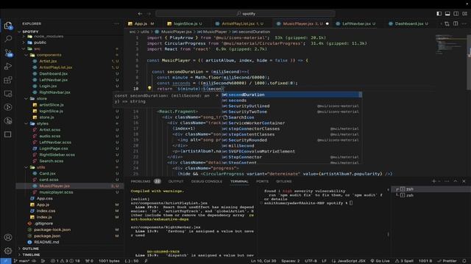This screenshot has width=471, height=264.
Task: Click Spaces: 2 indentation setting
Action: point(291,261)
